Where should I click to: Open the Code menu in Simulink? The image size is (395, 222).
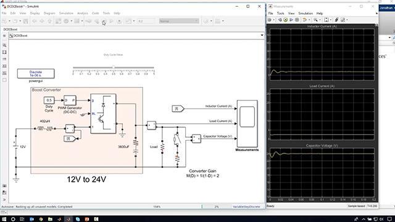[95, 13]
